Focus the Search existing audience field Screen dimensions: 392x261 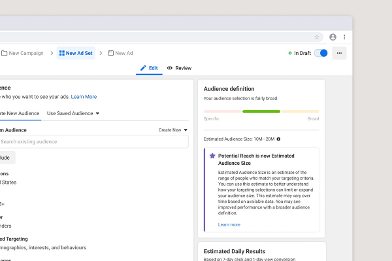coord(94,142)
